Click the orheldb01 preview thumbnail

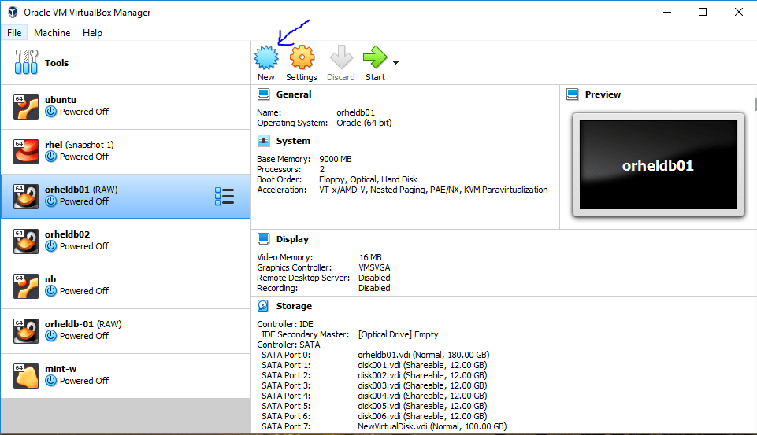coord(658,165)
